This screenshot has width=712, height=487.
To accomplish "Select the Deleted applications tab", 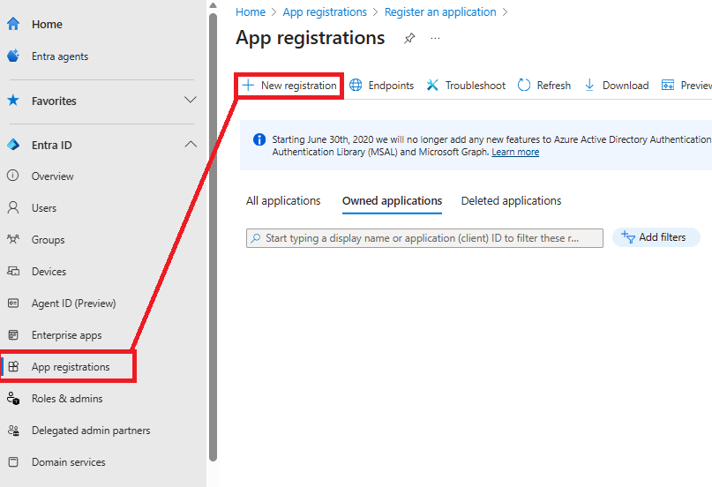I will pyautogui.click(x=511, y=201).
